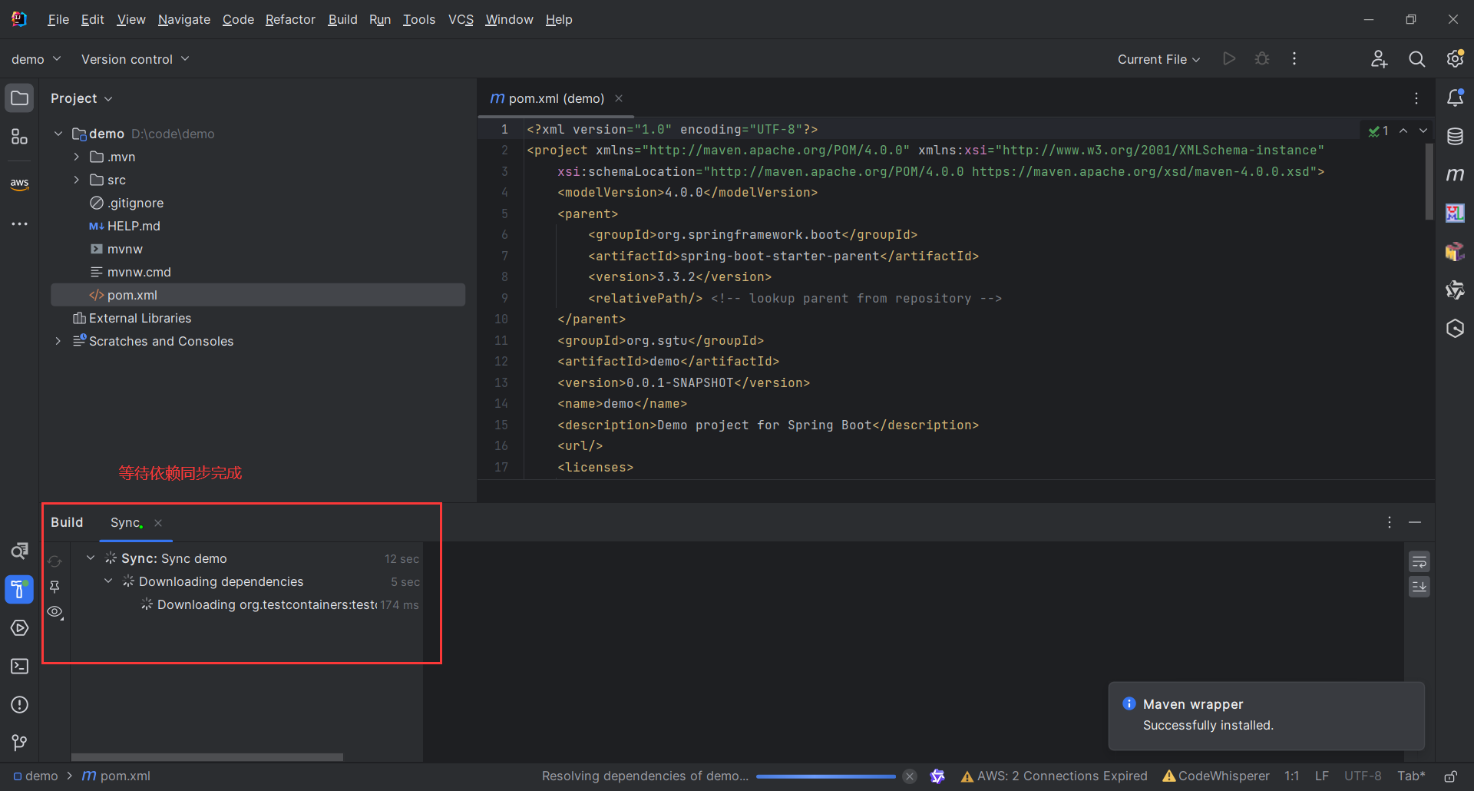Go to next highlighted problem arrow
This screenshot has width=1474, height=791.
pos(1423,131)
